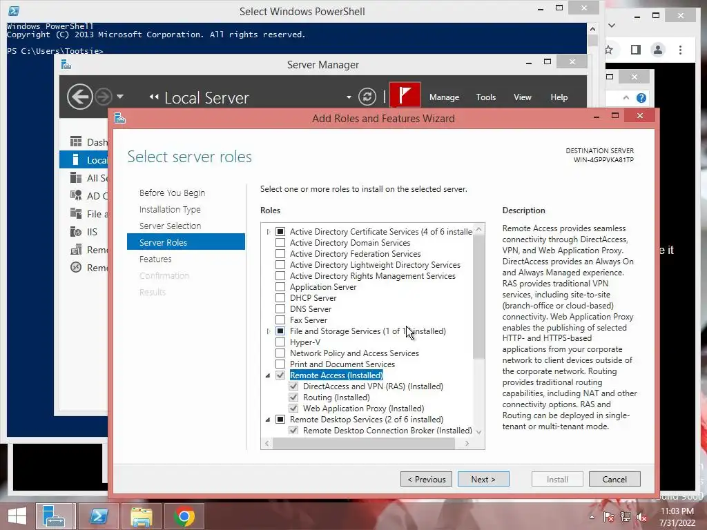Open File Explorer from taskbar
The image size is (707, 530).
click(141, 516)
